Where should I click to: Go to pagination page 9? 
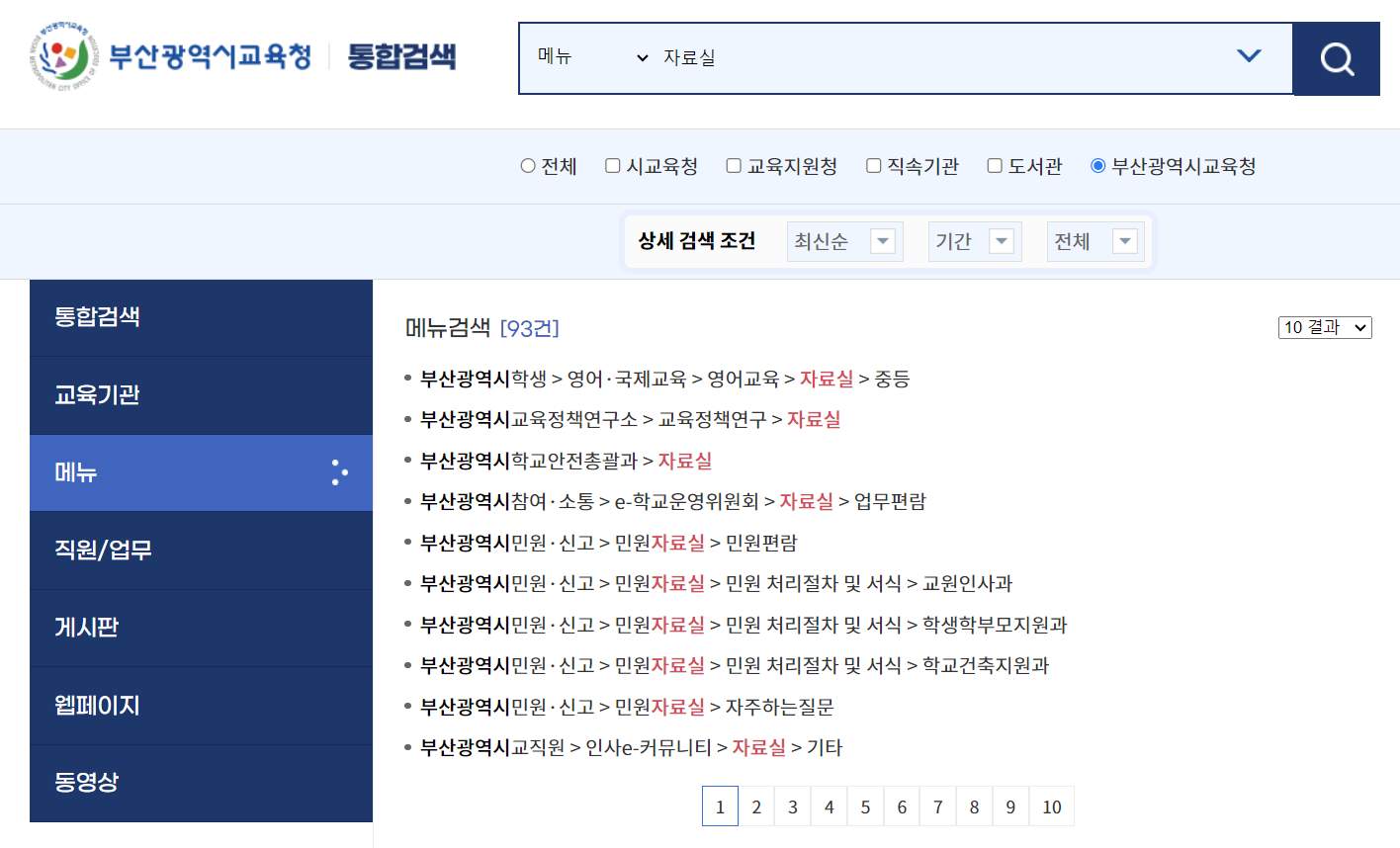1010,806
